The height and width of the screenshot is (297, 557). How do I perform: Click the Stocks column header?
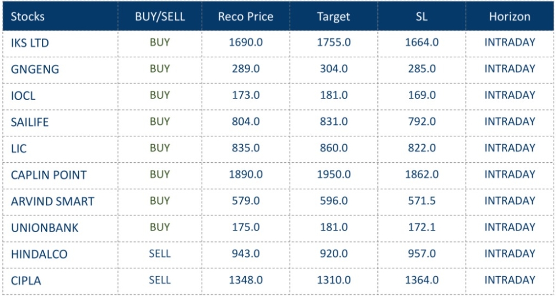[x=28, y=16]
